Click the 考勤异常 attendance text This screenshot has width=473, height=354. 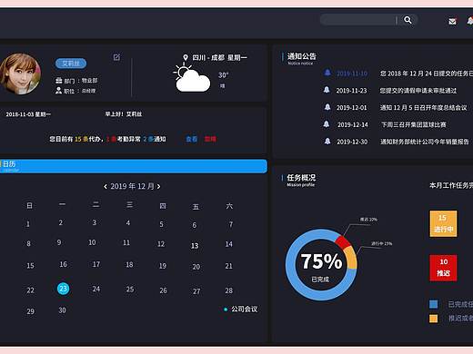coord(129,139)
